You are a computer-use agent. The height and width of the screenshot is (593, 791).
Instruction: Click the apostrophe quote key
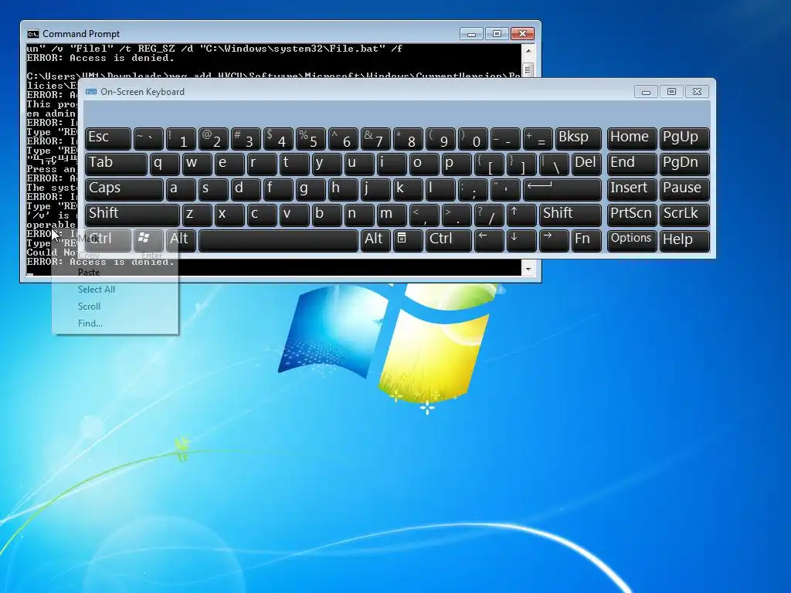[x=505, y=190]
